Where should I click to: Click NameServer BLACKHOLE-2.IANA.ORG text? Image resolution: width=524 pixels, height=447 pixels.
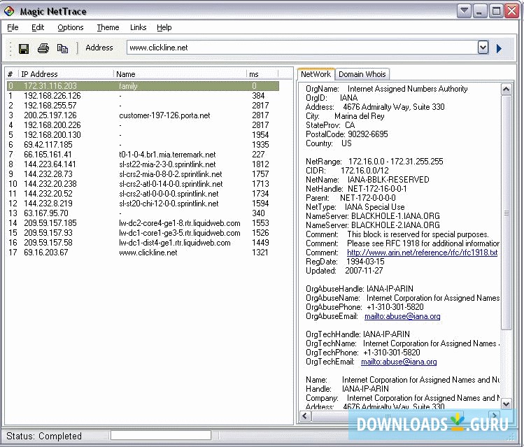point(373,225)
